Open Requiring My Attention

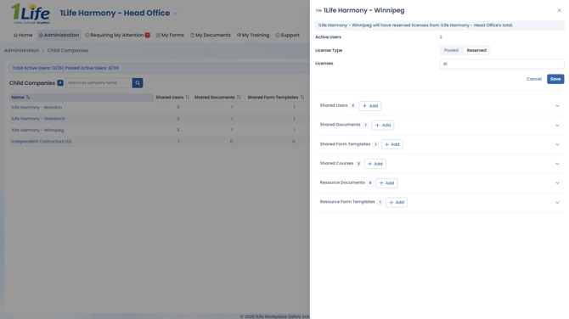pyautogui.click(x=117, y=35)
